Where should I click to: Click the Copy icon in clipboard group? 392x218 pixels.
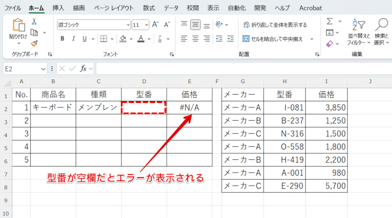pos(34,32)
